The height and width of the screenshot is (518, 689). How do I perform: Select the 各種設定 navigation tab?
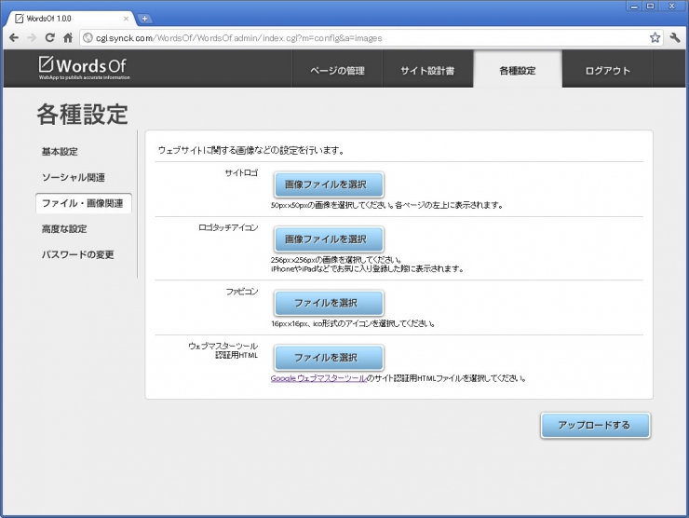(518, 71)
